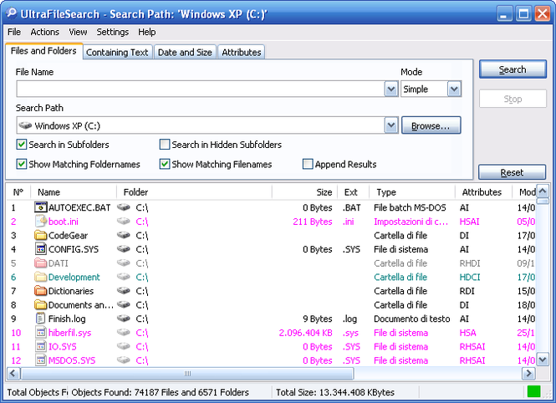
Task: Click the Finish.log text file icon
Action: 41,319
